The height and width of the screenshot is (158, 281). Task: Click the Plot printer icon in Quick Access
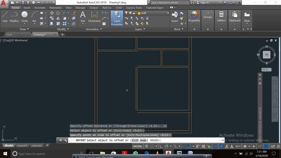[x=33, y=3]
